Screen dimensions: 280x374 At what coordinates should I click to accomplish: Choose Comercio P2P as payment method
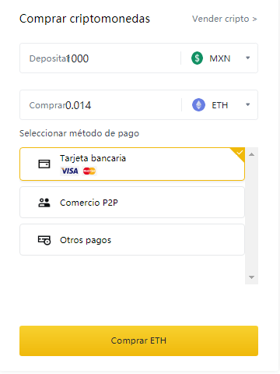point(132,203)
